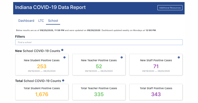Screen dimensions: 198x103
Task: Select the 253 new student cases value
Action: click(42, 66)
